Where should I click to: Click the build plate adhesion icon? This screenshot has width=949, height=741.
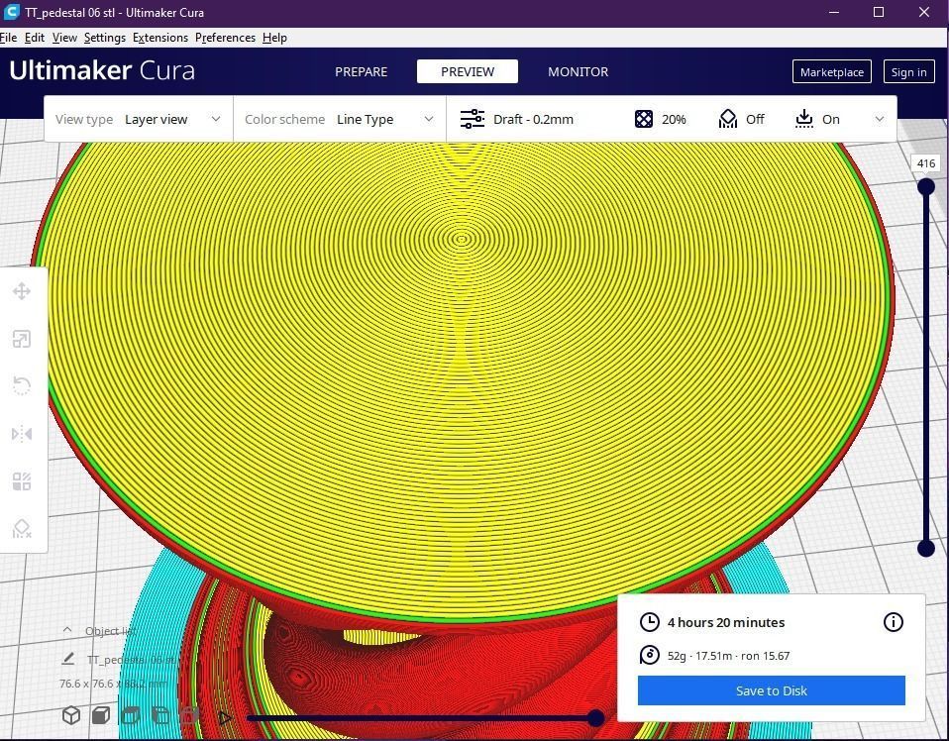tap(803, 119)
